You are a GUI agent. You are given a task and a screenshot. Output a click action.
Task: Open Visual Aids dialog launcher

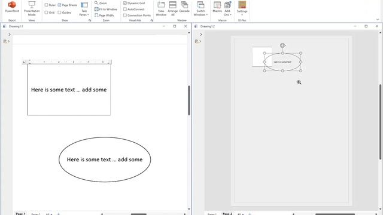(x=151, y=20)
